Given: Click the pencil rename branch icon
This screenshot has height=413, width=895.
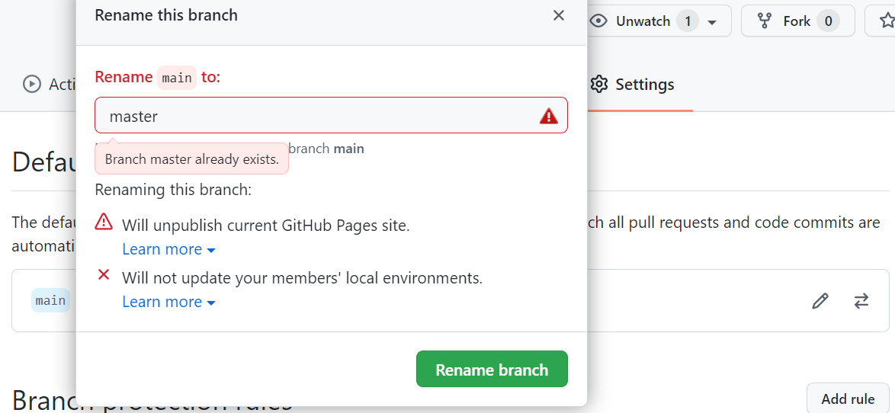Looking at the screenshot, I should 820,301.
